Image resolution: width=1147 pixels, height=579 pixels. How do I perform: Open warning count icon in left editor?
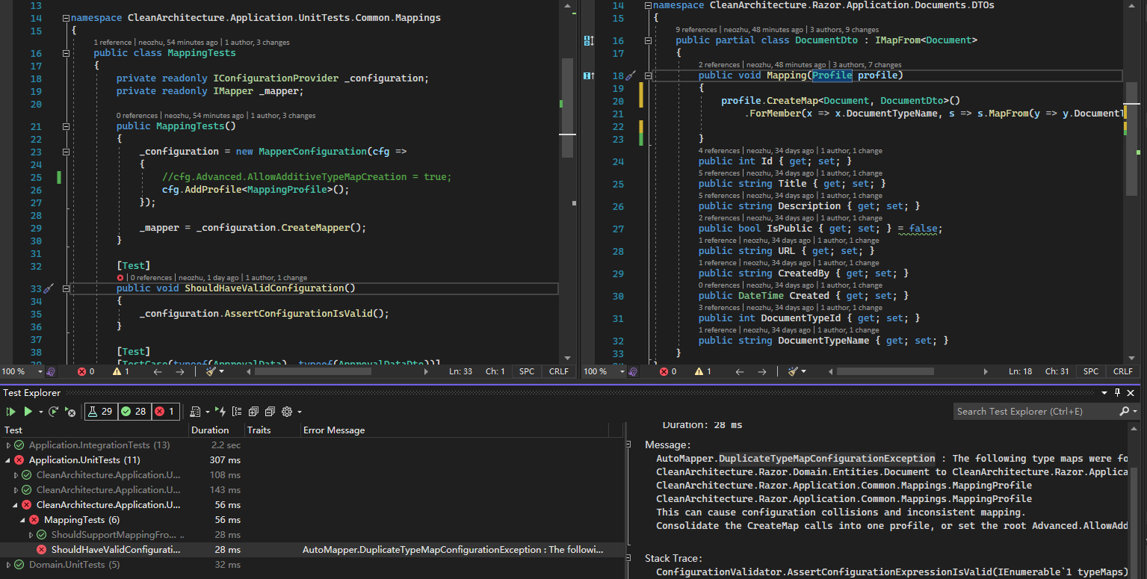click(x=117, y=371)
